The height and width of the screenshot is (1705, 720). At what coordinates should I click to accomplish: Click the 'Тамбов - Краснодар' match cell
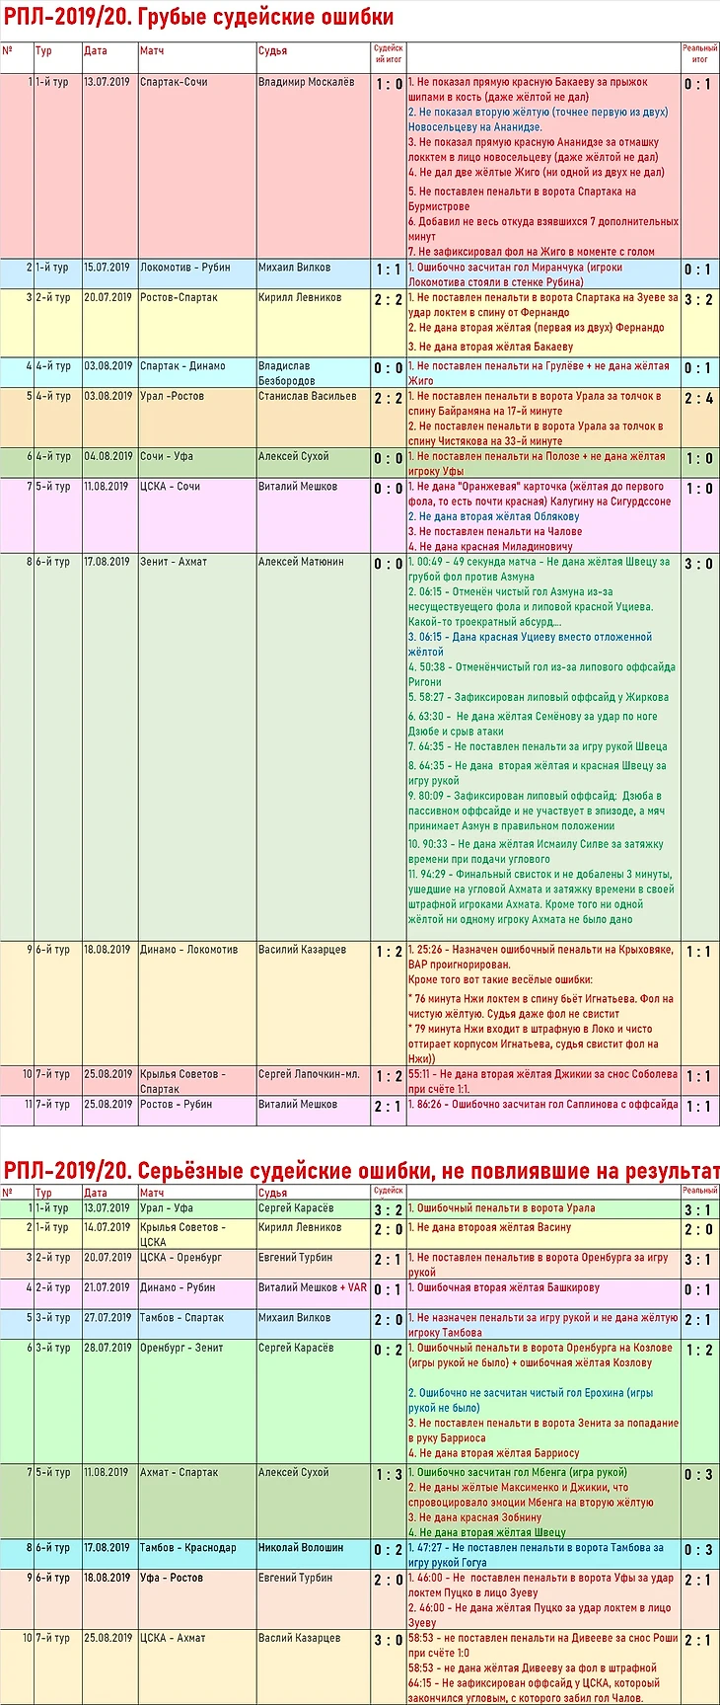coord(196,1554)
